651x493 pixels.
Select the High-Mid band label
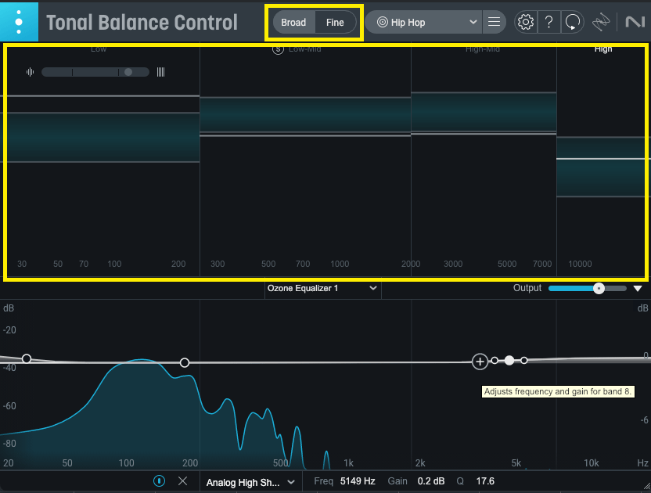(x=483, y=49)
